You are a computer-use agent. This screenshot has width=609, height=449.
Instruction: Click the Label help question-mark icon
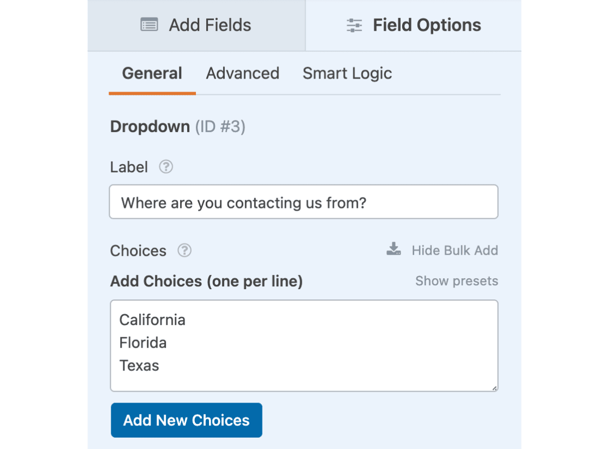[166, 167]
